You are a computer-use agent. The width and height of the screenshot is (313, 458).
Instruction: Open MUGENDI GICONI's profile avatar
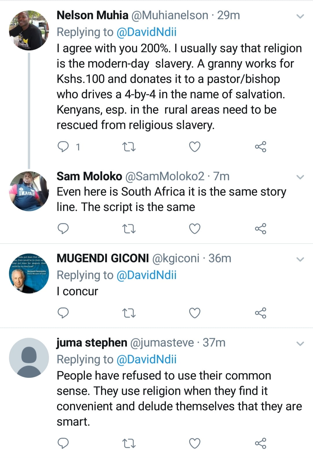click(29, 273)
